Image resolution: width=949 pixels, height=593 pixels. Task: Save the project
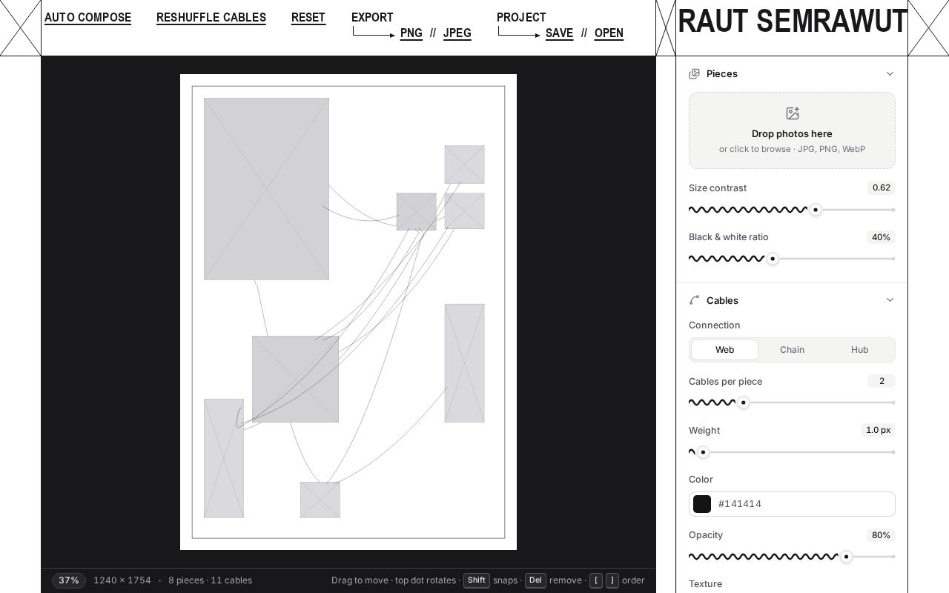coord(560,33)
